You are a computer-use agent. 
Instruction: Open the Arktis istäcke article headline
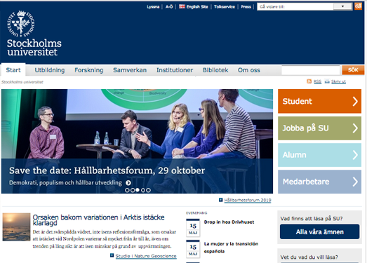(98, 220)
